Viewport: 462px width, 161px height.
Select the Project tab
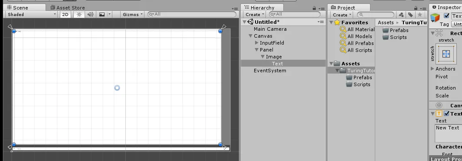tap(349, 8)
